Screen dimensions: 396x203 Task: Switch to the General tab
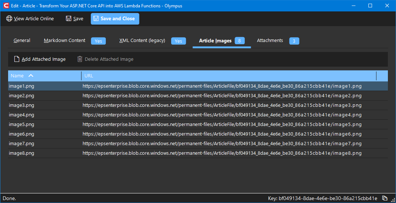click(x=22, y=41)
